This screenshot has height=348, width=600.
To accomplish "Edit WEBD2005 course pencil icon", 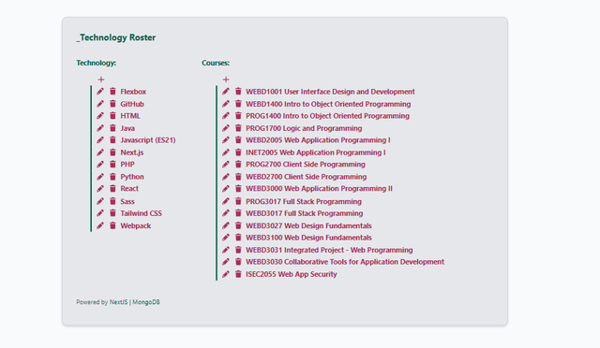I will 226,139.
